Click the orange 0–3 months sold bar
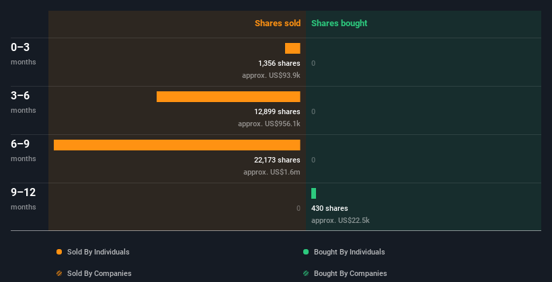 click(x=292, y=48)
